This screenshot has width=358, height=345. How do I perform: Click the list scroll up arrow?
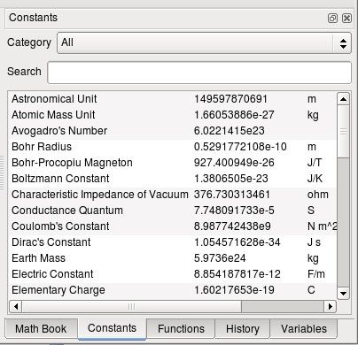343,99
